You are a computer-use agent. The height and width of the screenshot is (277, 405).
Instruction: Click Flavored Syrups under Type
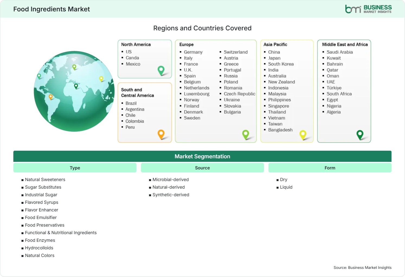(42, 202)
